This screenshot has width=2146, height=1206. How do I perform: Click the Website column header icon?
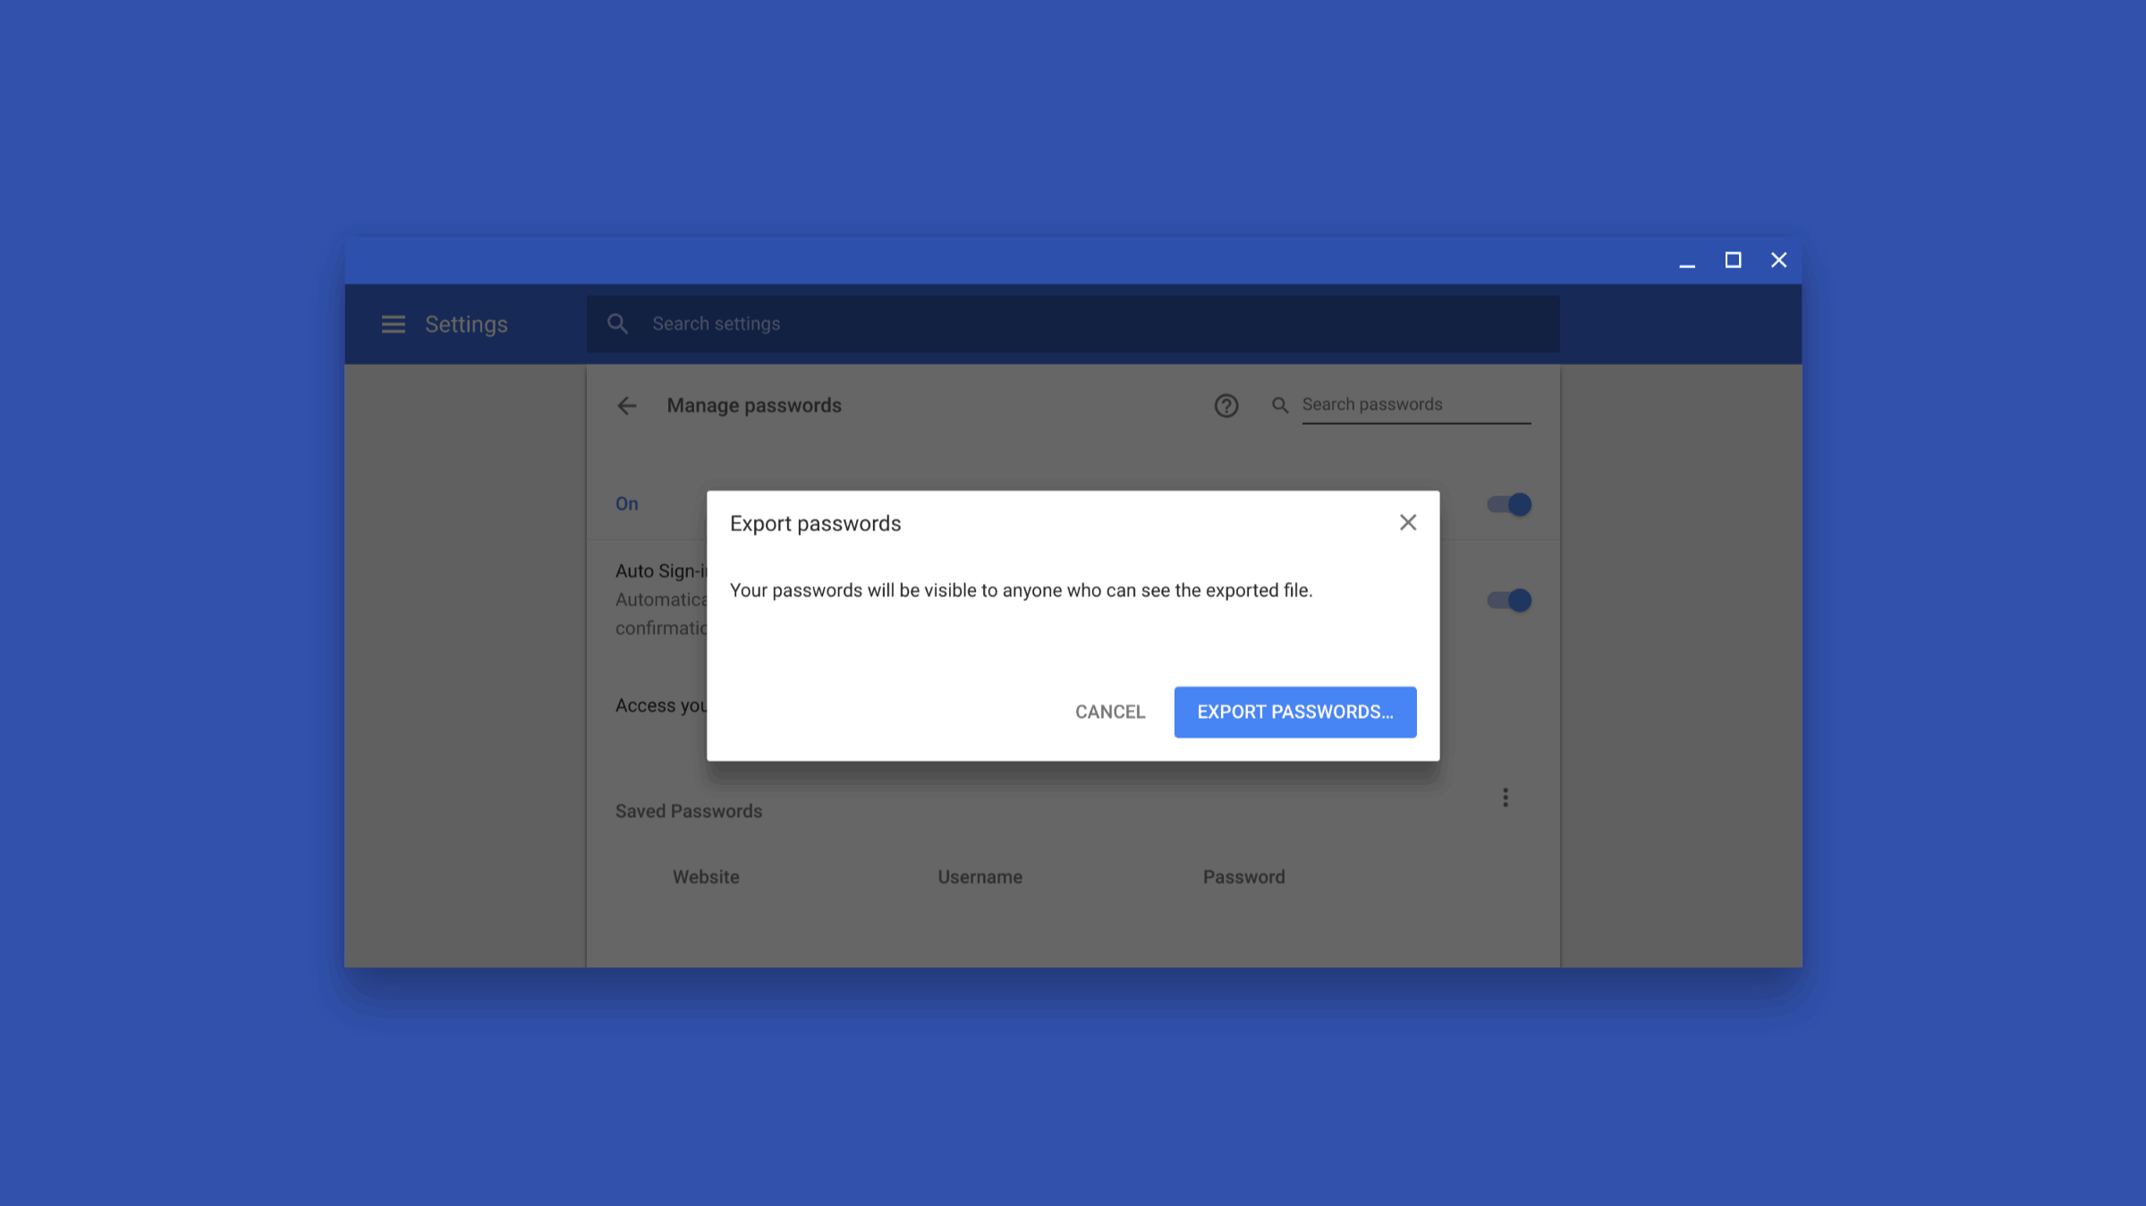pyautogui.click(x=706, y=876)
